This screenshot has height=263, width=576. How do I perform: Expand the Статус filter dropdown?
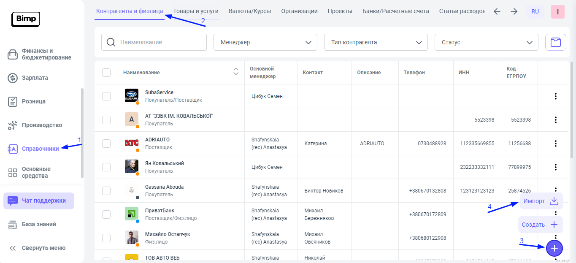click(x=486, y=42)
